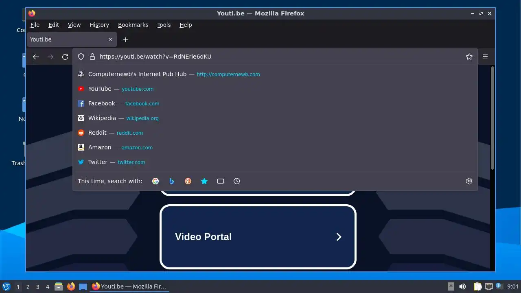521x293 pixels.
Task: Switch to workspace 1 in taskbar
Action: pos(18,287)
